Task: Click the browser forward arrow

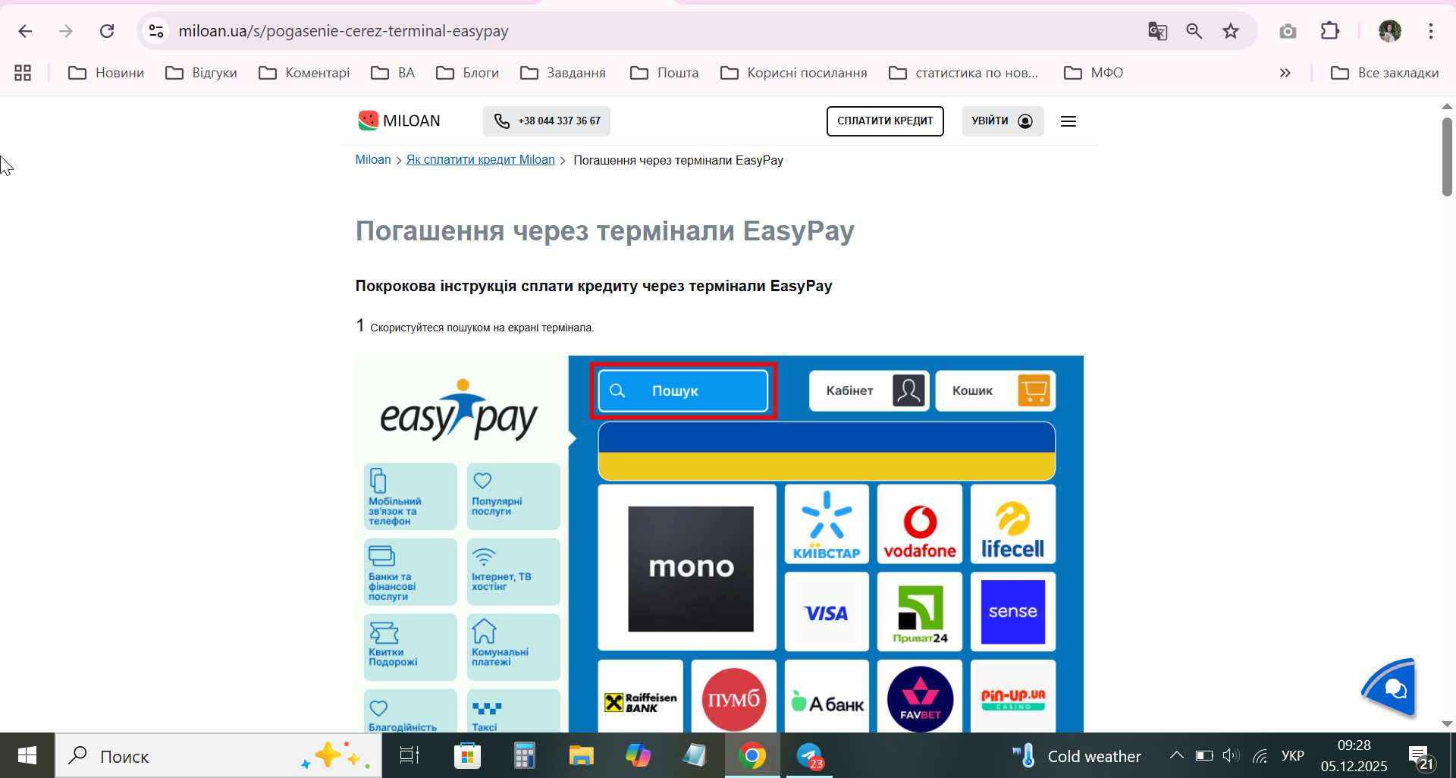Action: (x=66, y=31)
